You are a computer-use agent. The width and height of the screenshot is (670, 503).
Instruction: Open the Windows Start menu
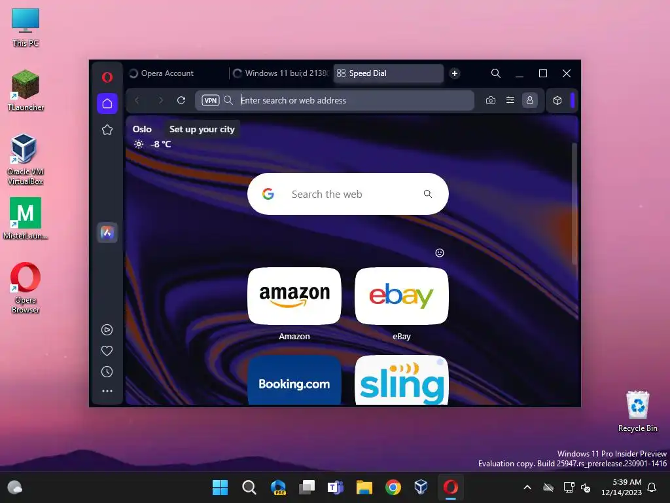pos(220,487)
